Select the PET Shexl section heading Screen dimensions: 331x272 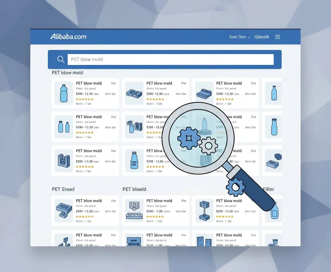(63, 189)
